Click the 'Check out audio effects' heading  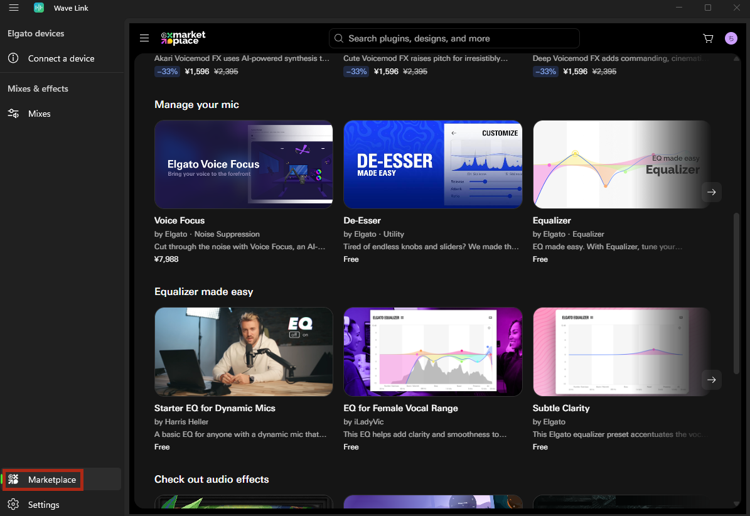coord(212,479)
